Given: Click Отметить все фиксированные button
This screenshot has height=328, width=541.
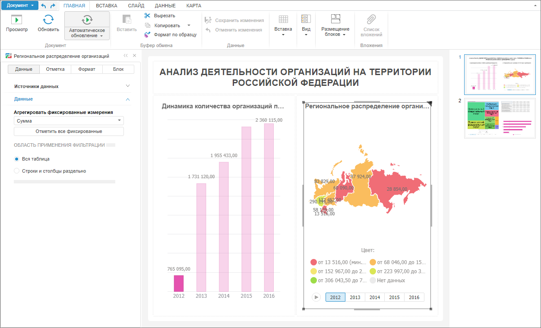Looking at the screenshot, I should point(69,131).
